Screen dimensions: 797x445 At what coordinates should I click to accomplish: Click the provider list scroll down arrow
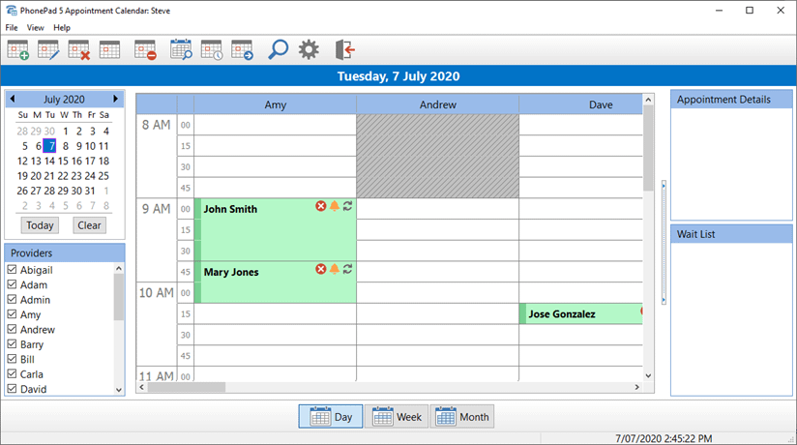118,390
